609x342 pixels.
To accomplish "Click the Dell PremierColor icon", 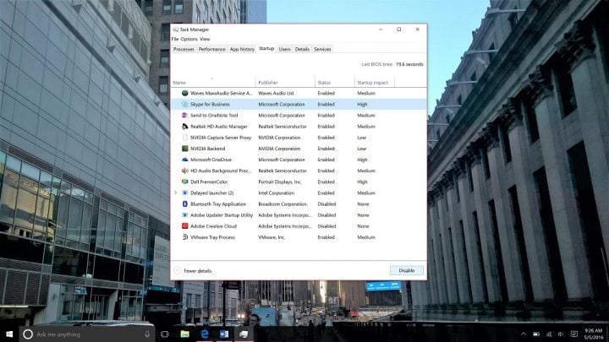I will click(185, 182).
